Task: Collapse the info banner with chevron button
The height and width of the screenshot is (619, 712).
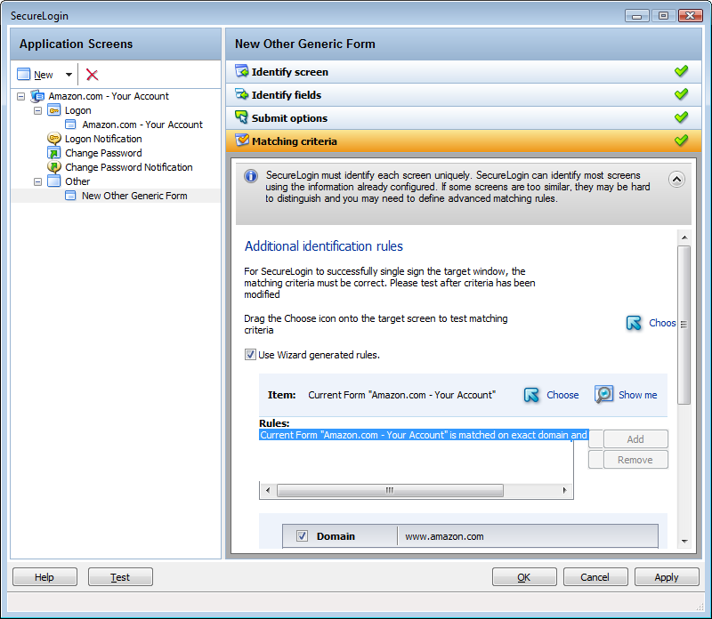Action: pos(676,179)
